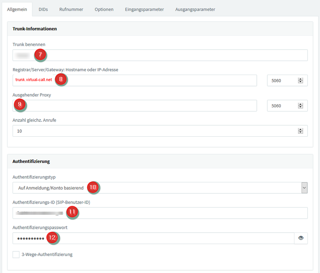Screen dimensions: 320x273
Task: Adjust the Ausgehender Proxy port stepper
Action: (x=301, y=106)
